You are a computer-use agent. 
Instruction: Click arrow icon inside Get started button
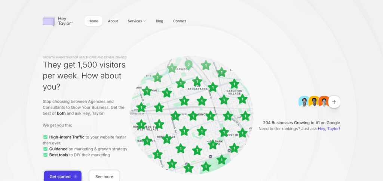(x=76, y=177)
